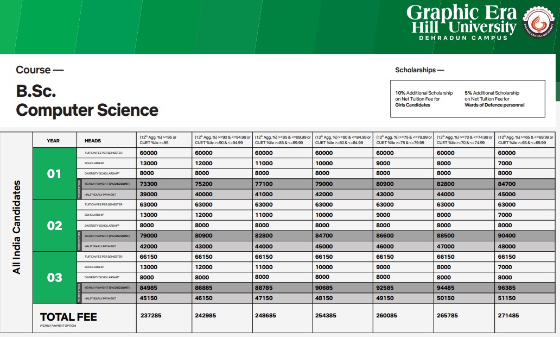Image resolution: width=560 pixels, height=337 pixels.
Task: Click the total fee value 265785
Action: pos(447,316)
